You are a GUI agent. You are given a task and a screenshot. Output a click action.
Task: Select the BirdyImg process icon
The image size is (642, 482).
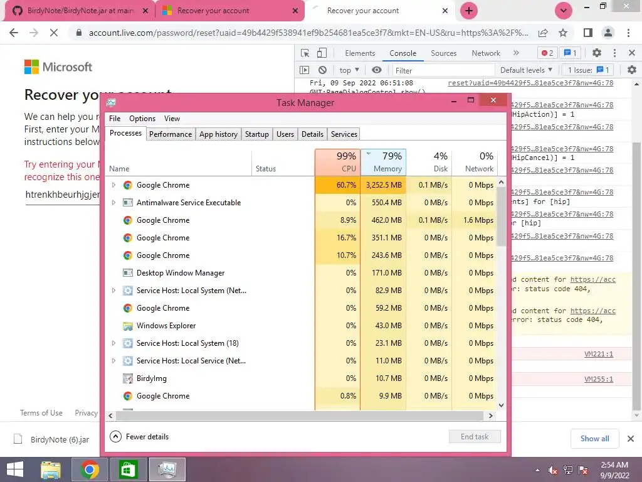[x=128, y=378]
